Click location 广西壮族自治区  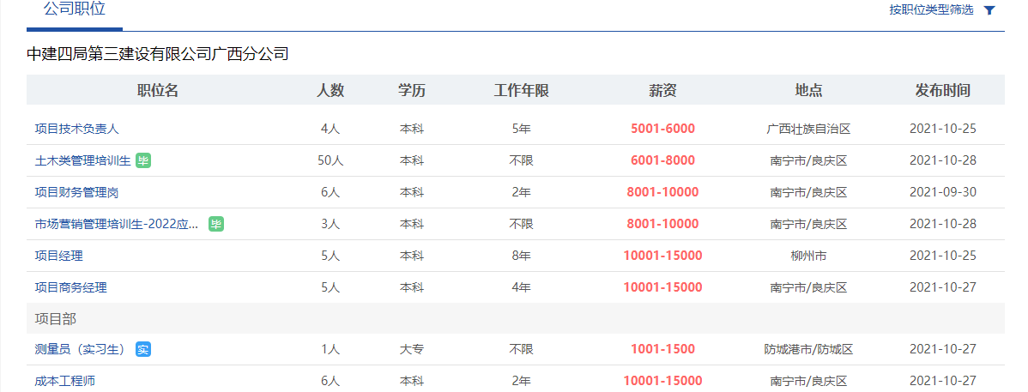tap(808, 130)
